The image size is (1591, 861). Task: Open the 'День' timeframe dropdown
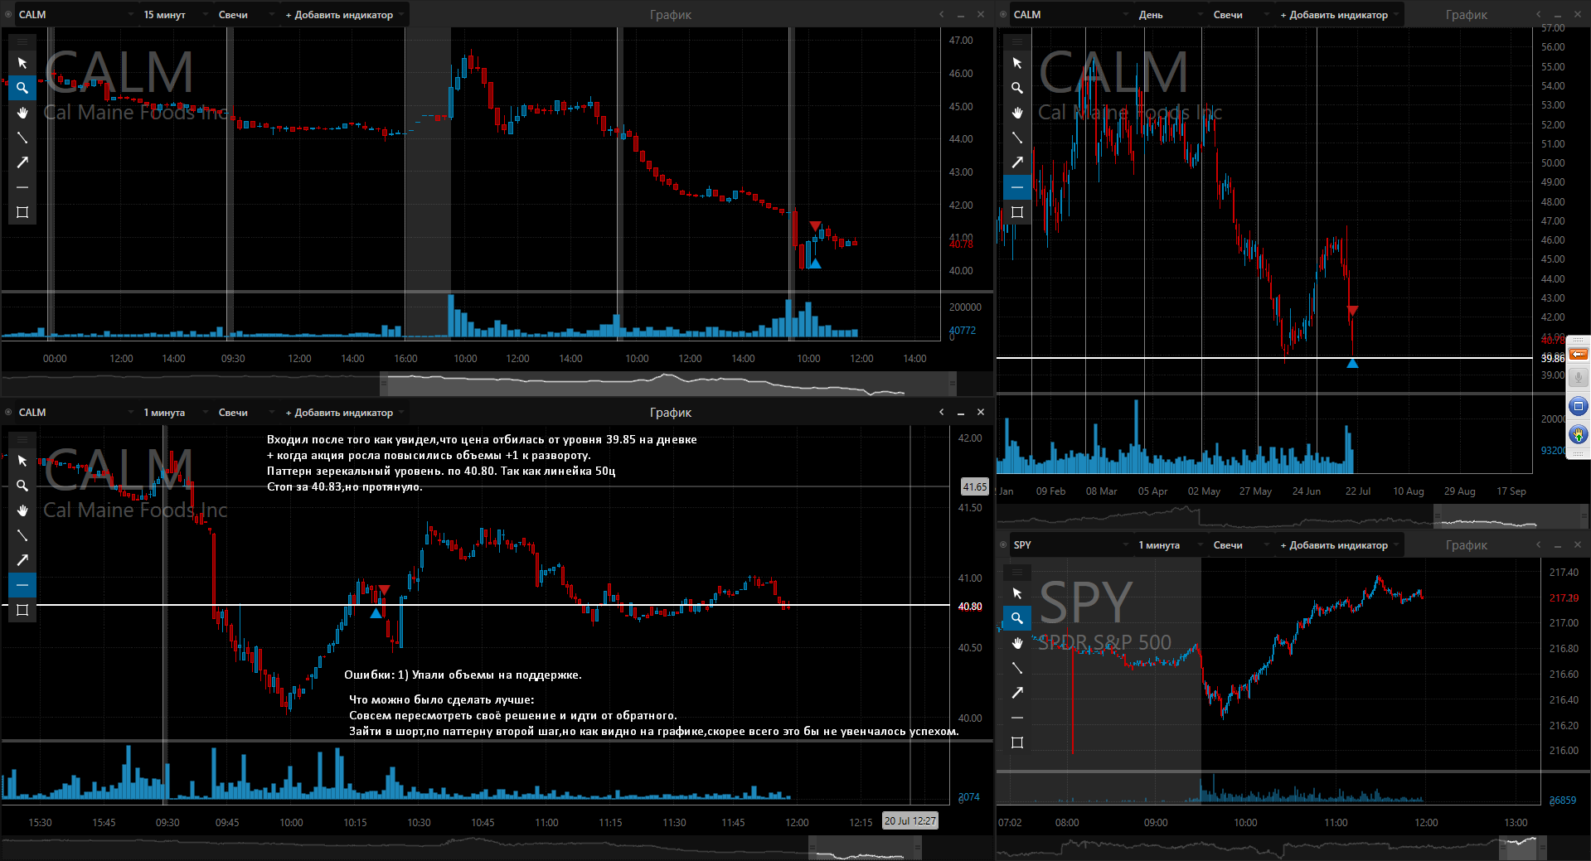(x=1170, y=14)
